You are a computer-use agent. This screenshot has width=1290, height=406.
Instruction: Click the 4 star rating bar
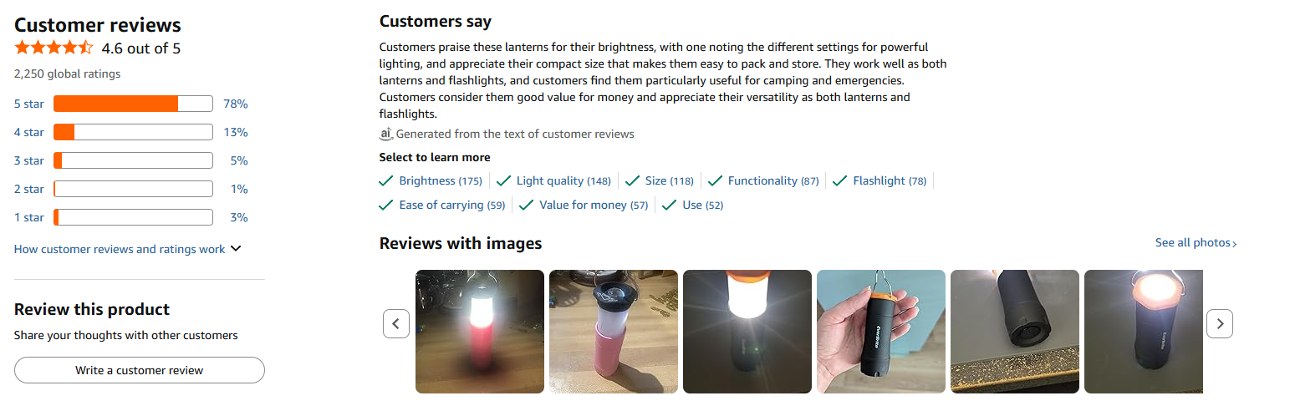pyautogui.click(x=133, y=132)
